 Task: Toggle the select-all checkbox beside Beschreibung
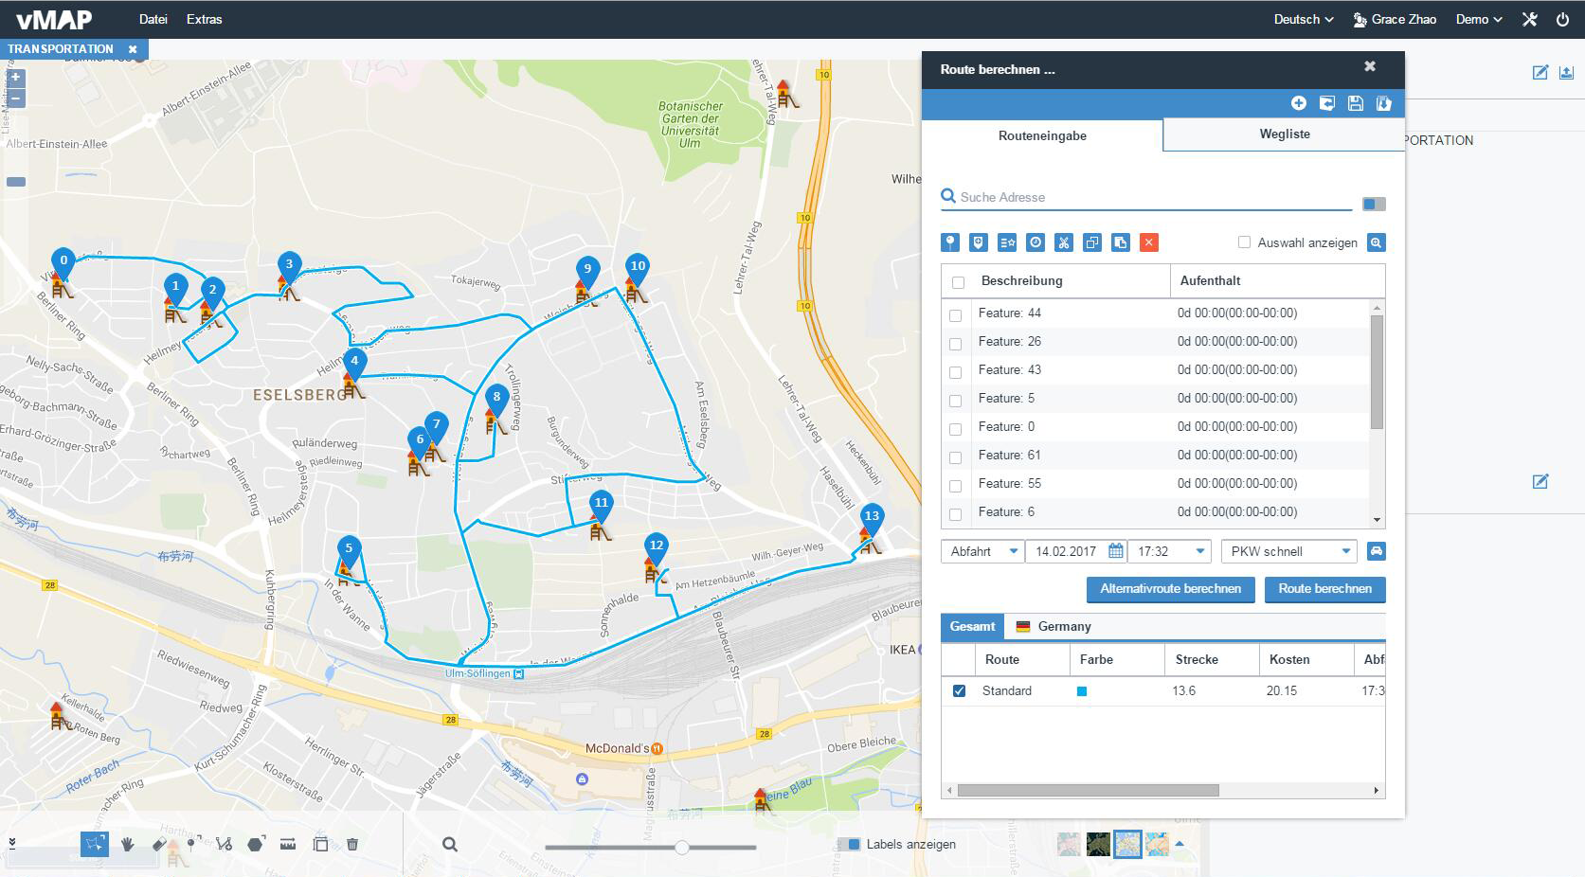(958, 282)
